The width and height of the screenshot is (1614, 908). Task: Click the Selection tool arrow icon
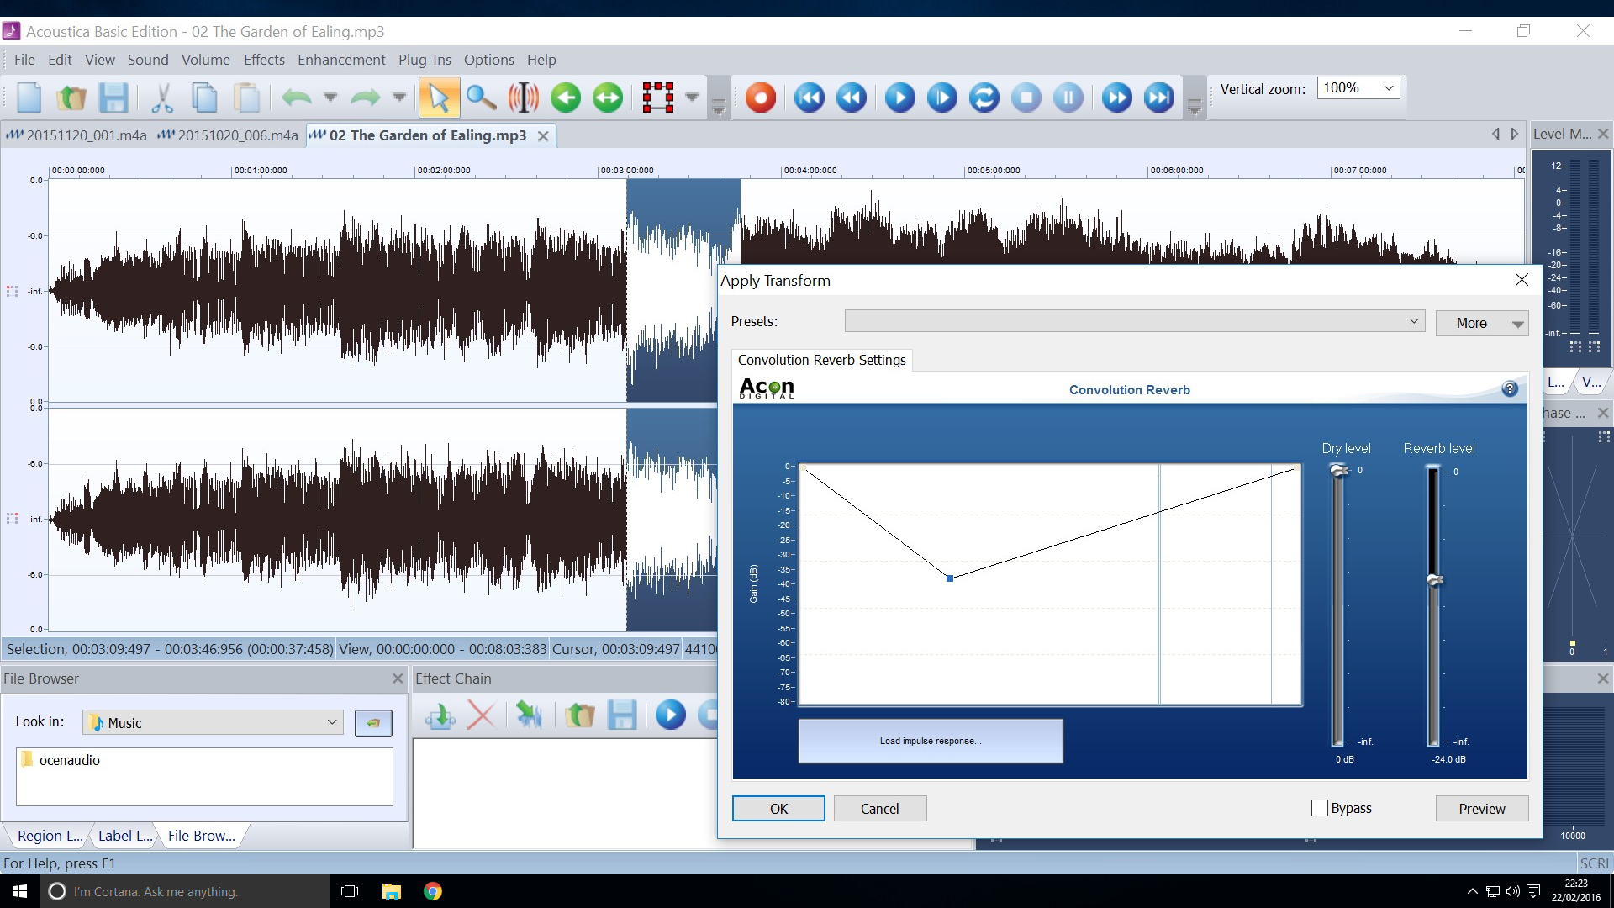click(x=438, y=97)
